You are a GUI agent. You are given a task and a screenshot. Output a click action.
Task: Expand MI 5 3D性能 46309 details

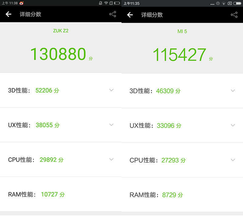[x=233, y=91]
